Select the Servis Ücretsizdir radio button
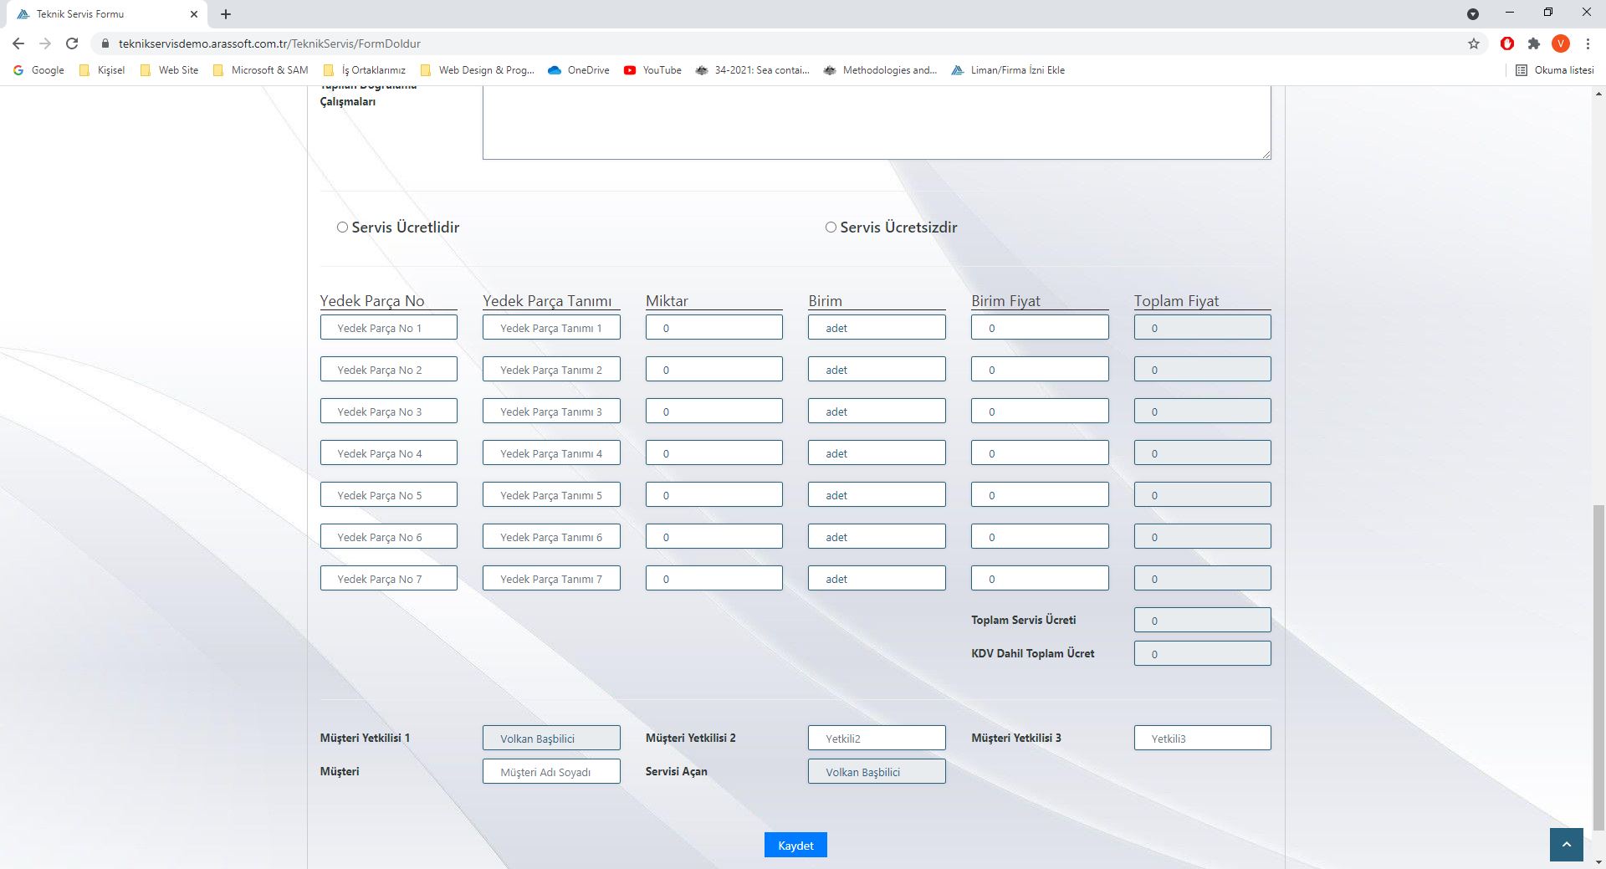The height and width of the screenshot is (869, 1606). pyautogui.click(x=831, y=227)
